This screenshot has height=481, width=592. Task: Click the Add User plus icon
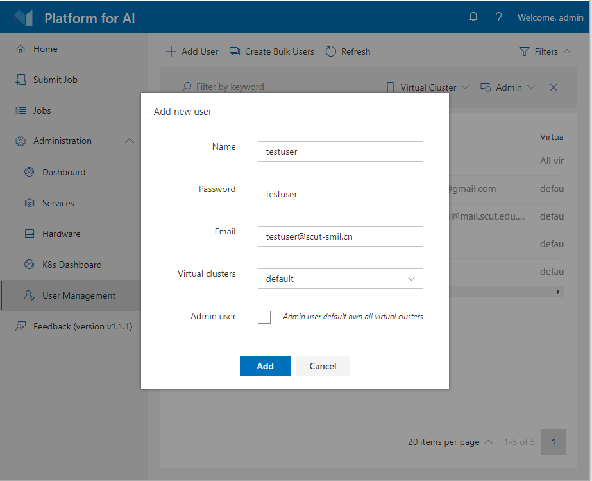(171, 51)
